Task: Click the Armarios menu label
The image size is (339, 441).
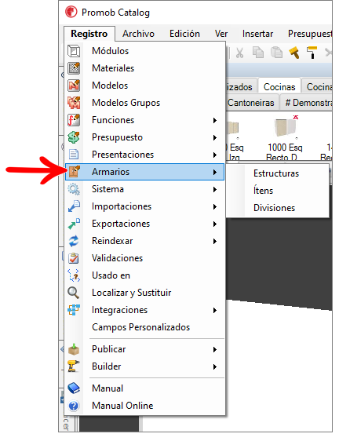Action: (x=111, y=172)
